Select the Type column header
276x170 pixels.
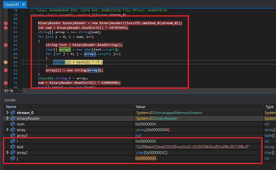click(x=270, y=107)
